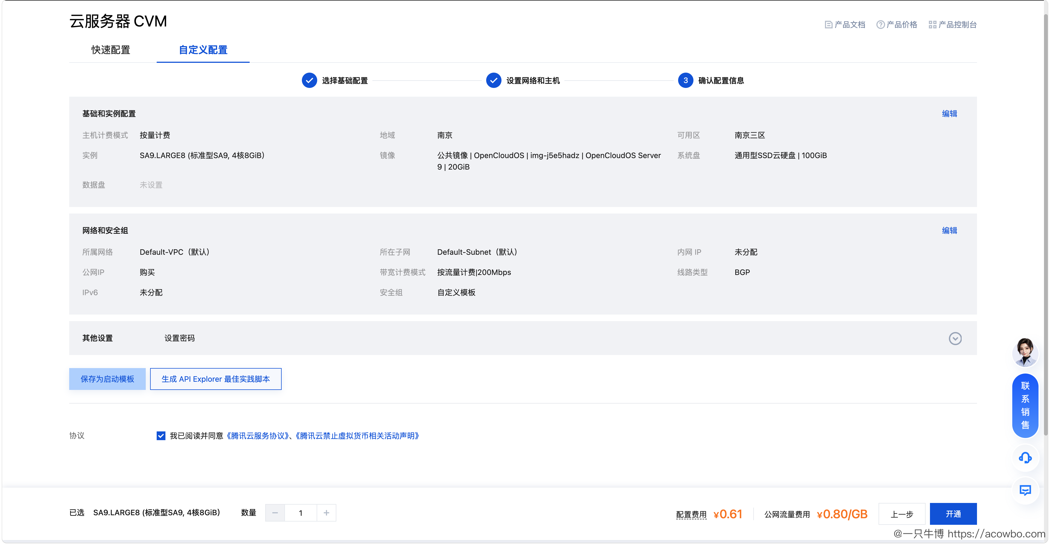Decrease quantity with the minus button
Image resolution: width=1050 pixels, height=545 pixels.
pos(275,513)
